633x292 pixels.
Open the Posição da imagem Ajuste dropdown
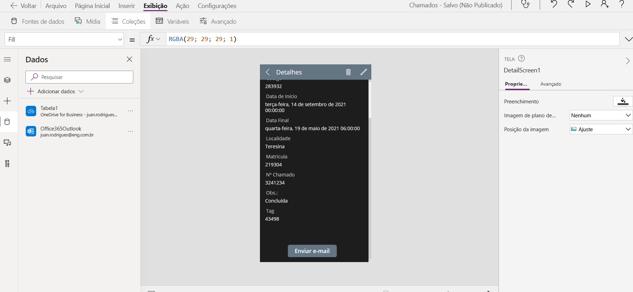[601, 129]
